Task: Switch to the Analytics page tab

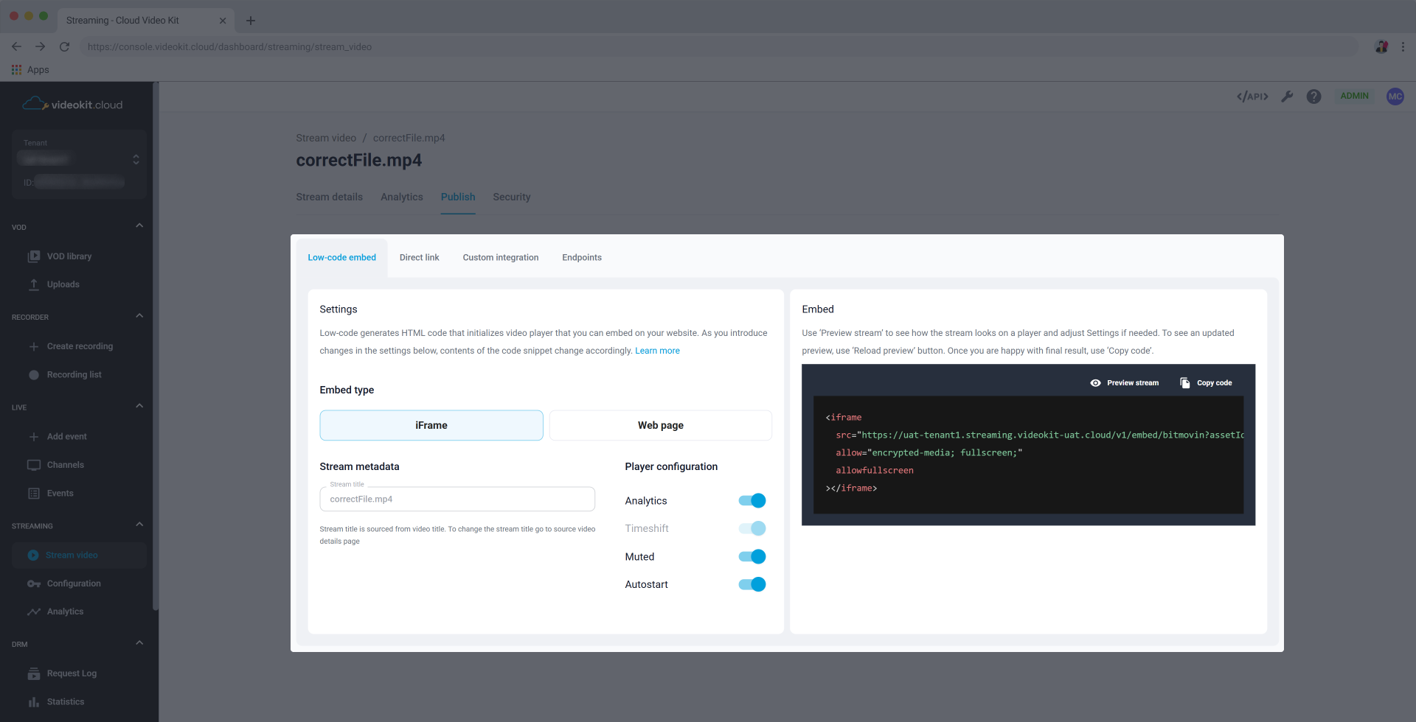Action: pyautogui.click(x=402, y=197)
